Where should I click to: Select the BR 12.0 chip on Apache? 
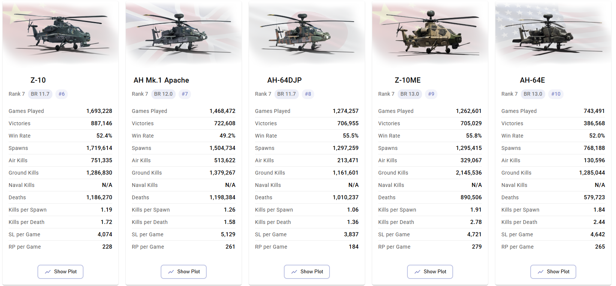[163, 94]
